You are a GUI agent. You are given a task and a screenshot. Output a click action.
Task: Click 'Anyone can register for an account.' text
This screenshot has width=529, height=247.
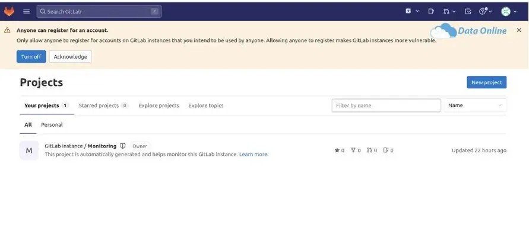(x=62, y=30)
